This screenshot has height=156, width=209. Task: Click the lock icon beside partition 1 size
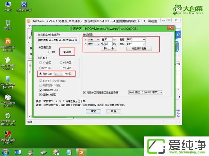point(103,39)
